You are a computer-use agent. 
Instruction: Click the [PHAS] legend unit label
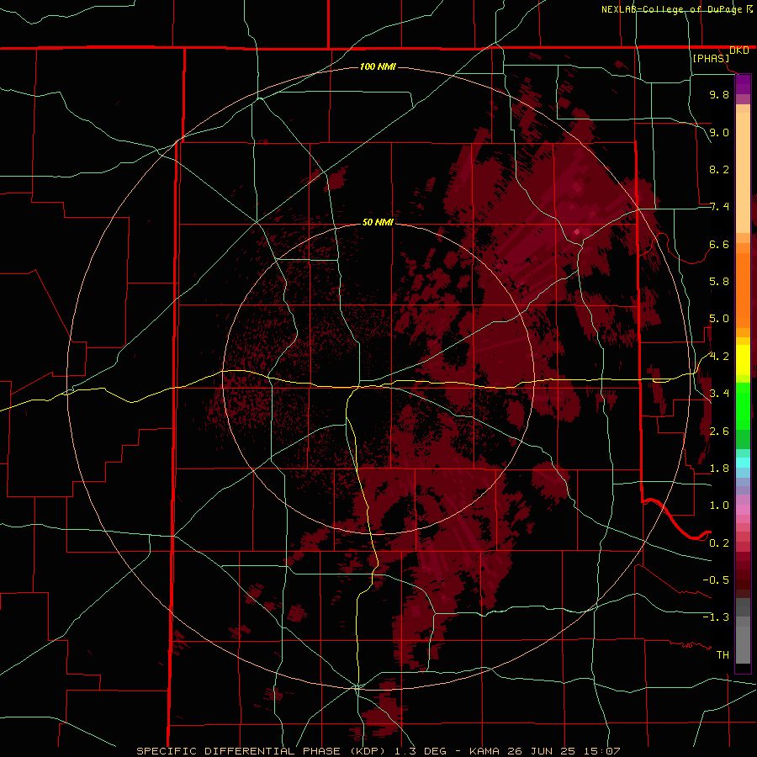711,59
